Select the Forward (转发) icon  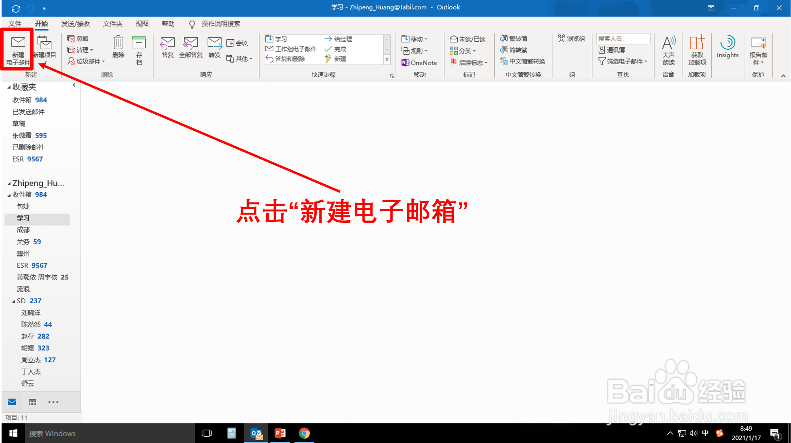pyautogui.click(x=214, y=47)
